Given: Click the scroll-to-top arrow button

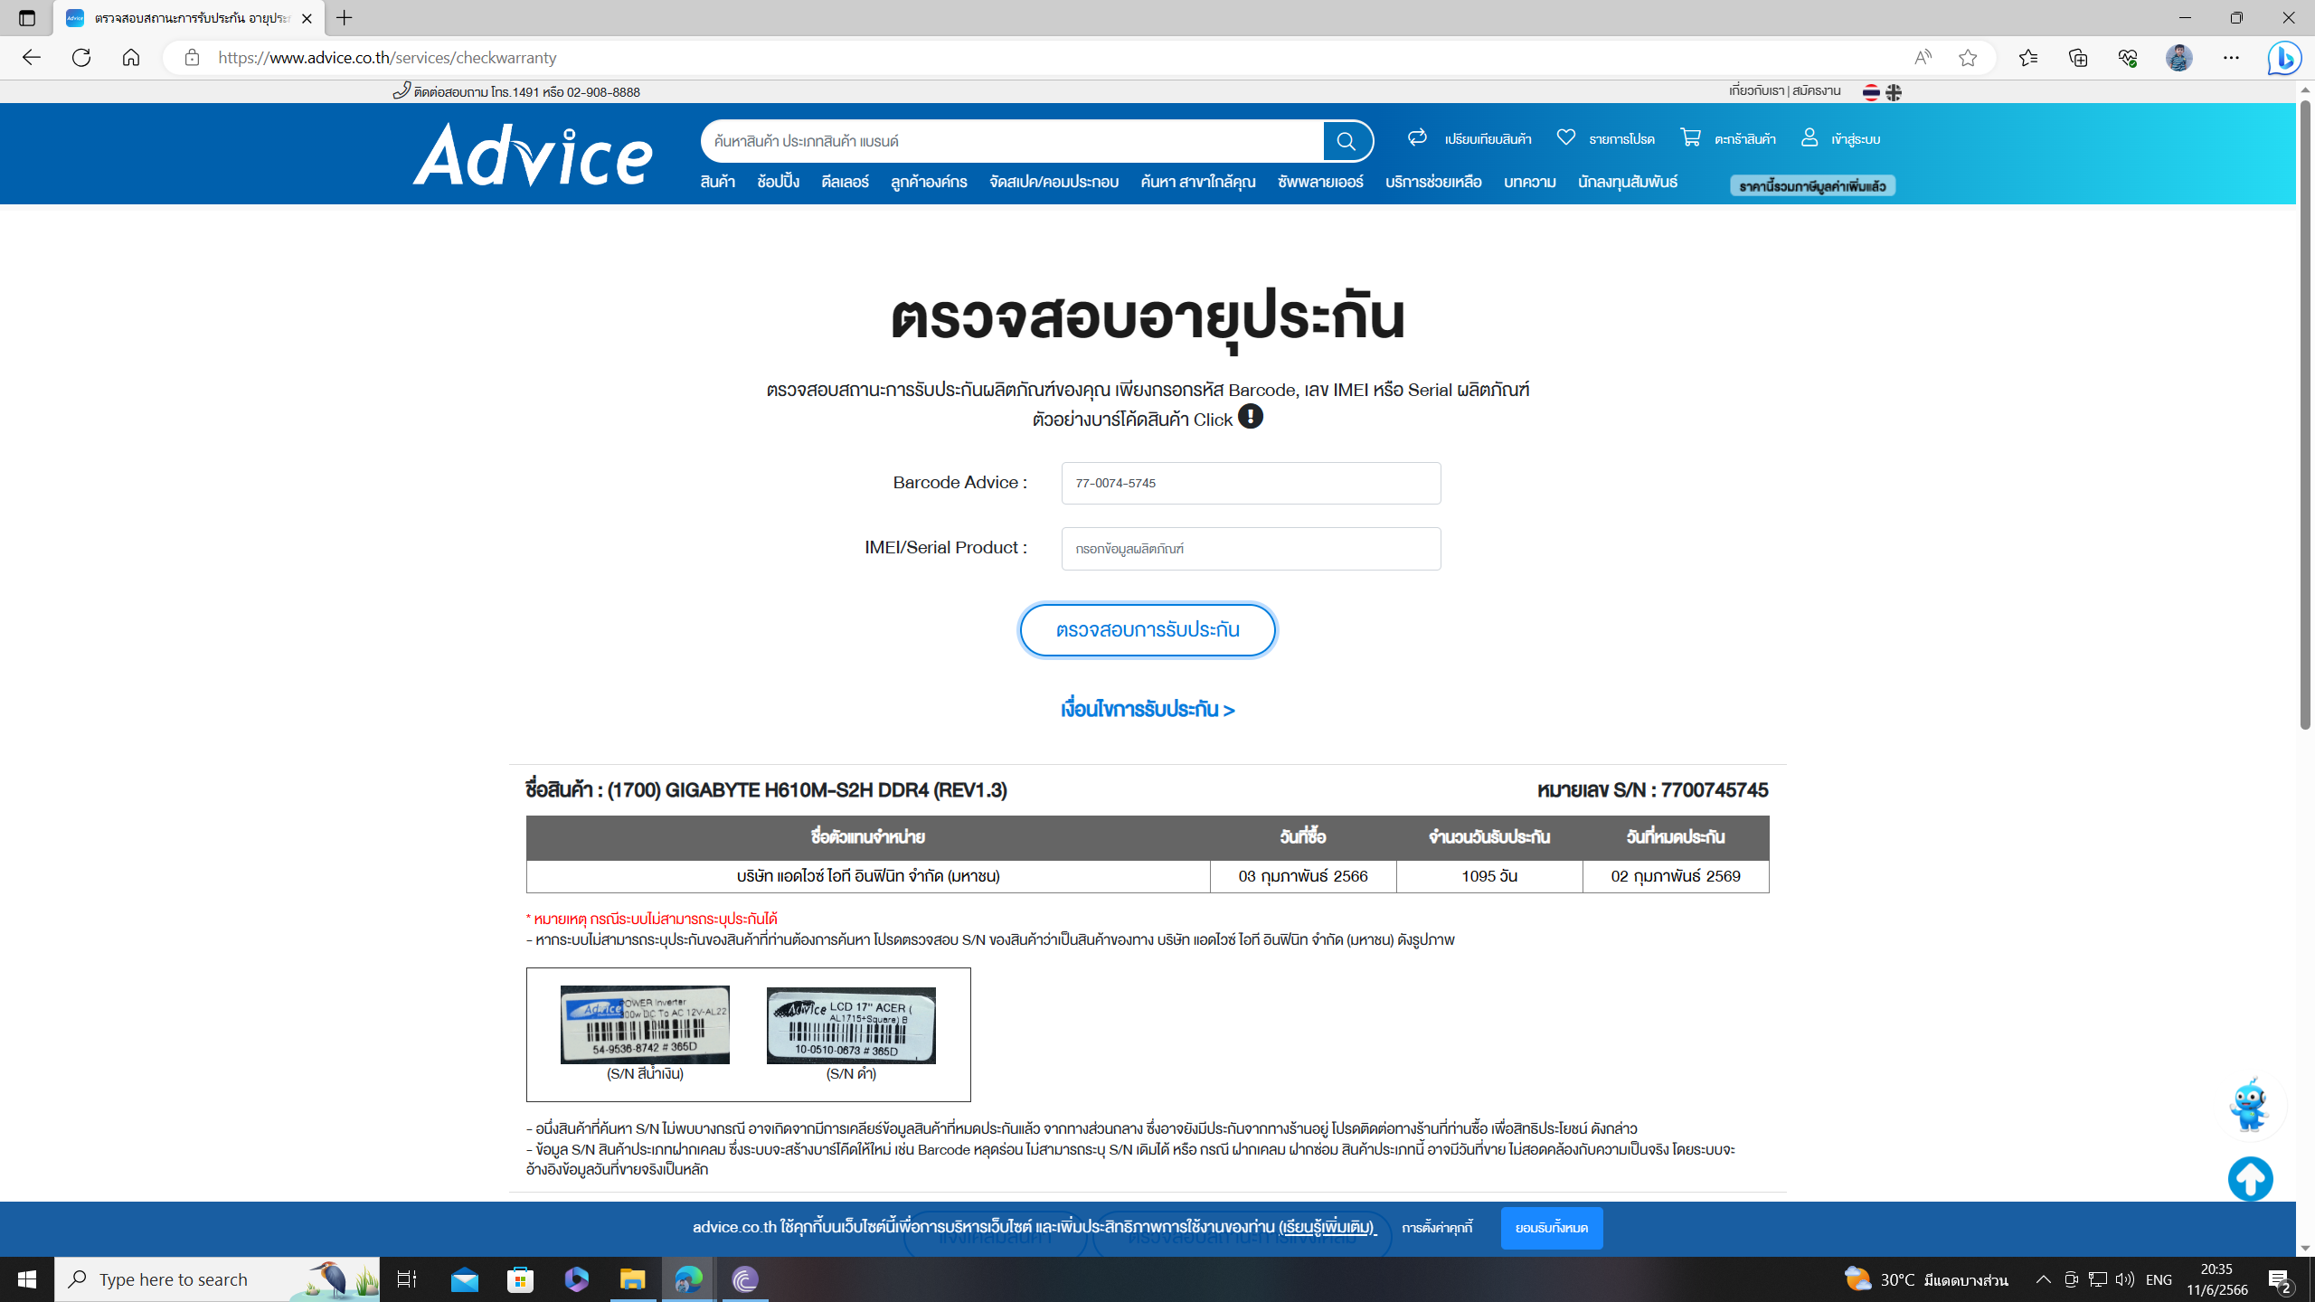Looking at the screenshot, I should pyautogui.click(x=2250, y=1178).
